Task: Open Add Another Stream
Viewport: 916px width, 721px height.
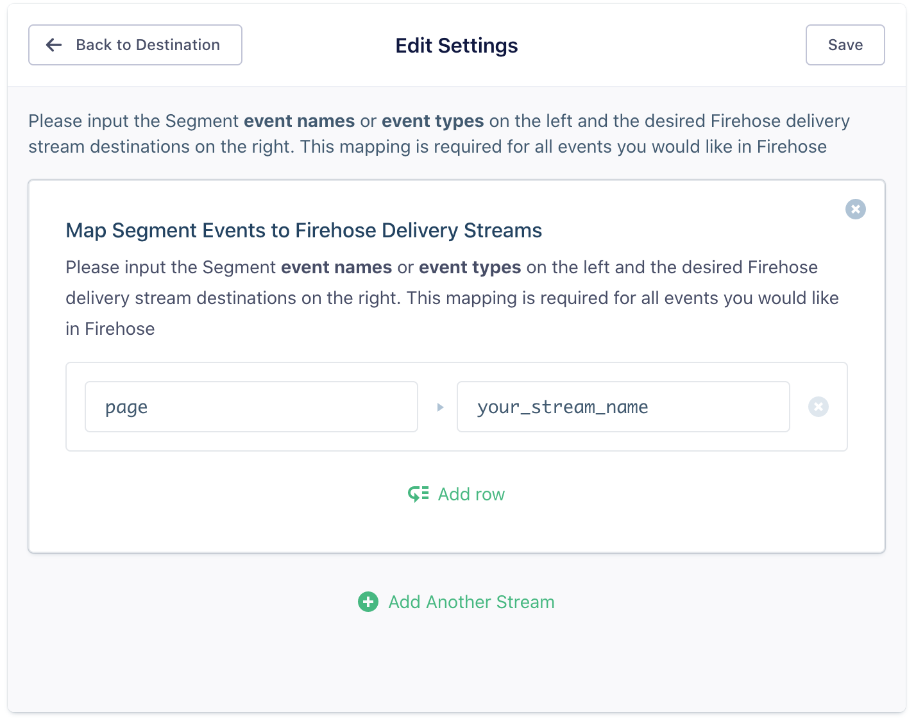Action: point(471,602)
